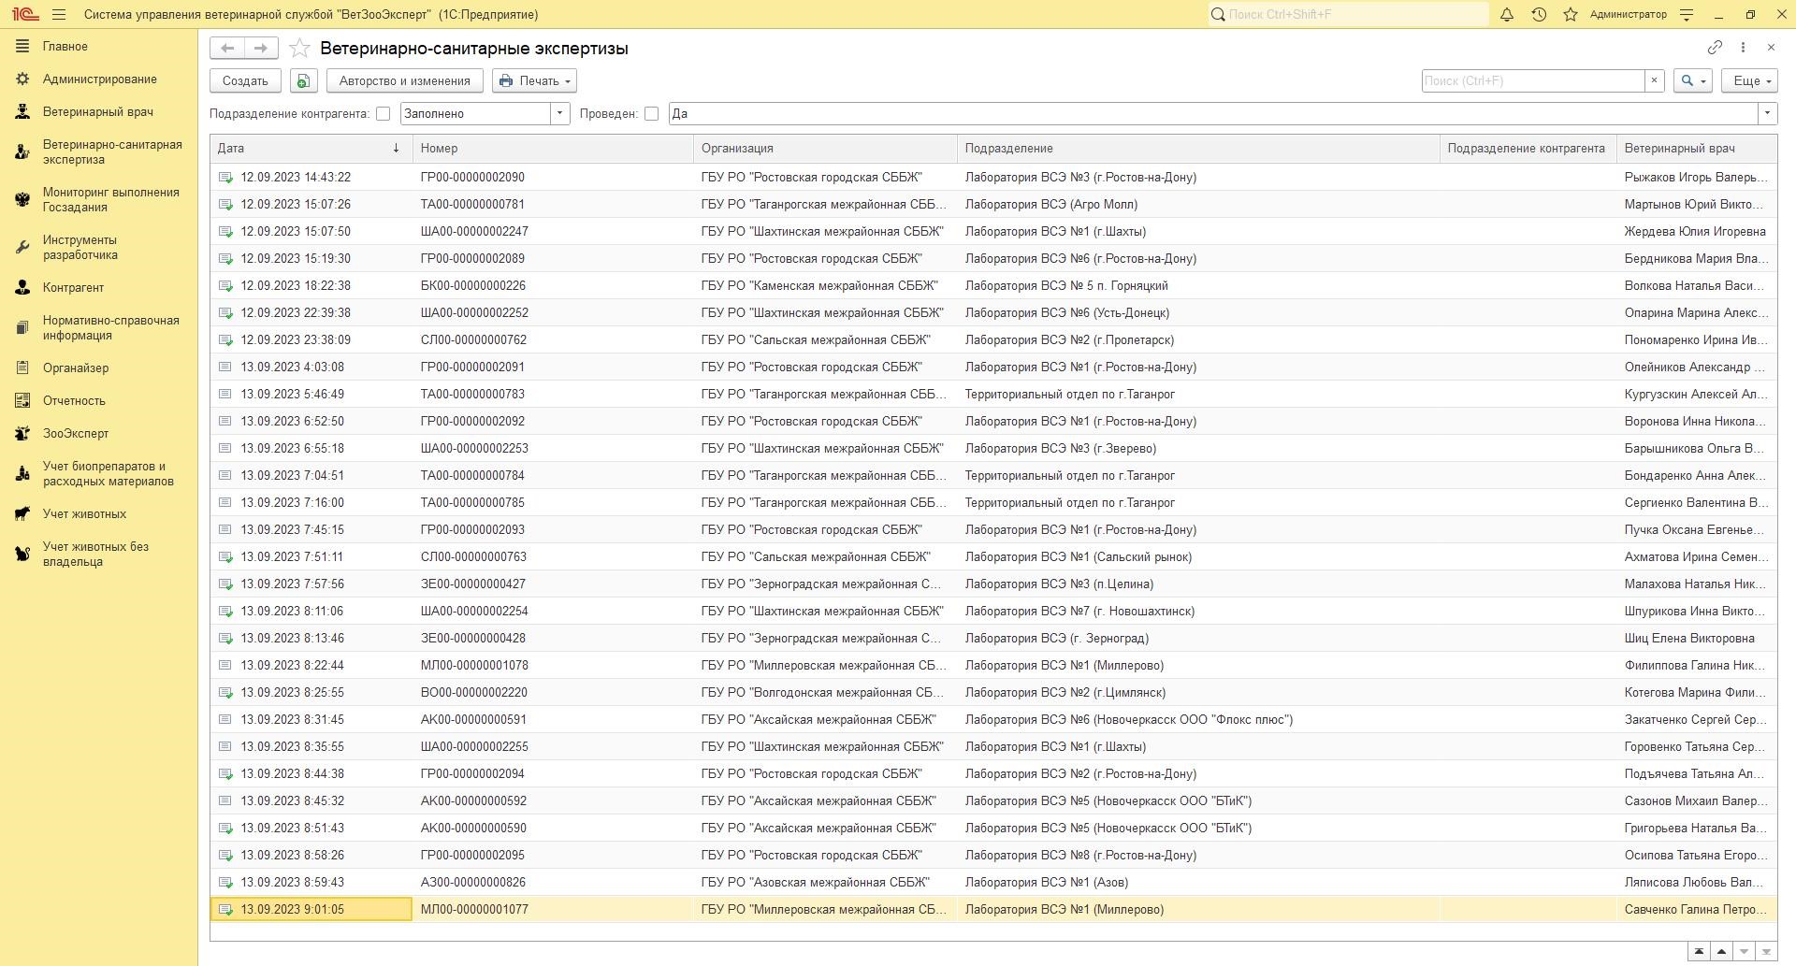The height and width of the screenshot is (966, 1796).
Task: Click the Создать button
Action: 245,80
